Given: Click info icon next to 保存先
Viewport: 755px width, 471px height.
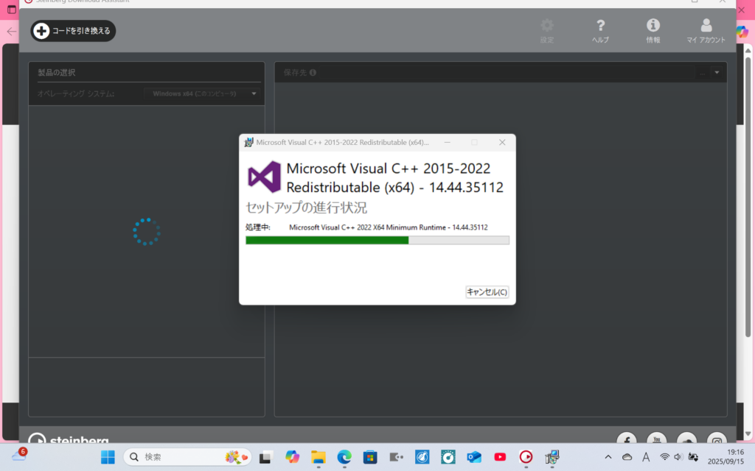Looking at the screenshot, I should [x=313, y=73].
